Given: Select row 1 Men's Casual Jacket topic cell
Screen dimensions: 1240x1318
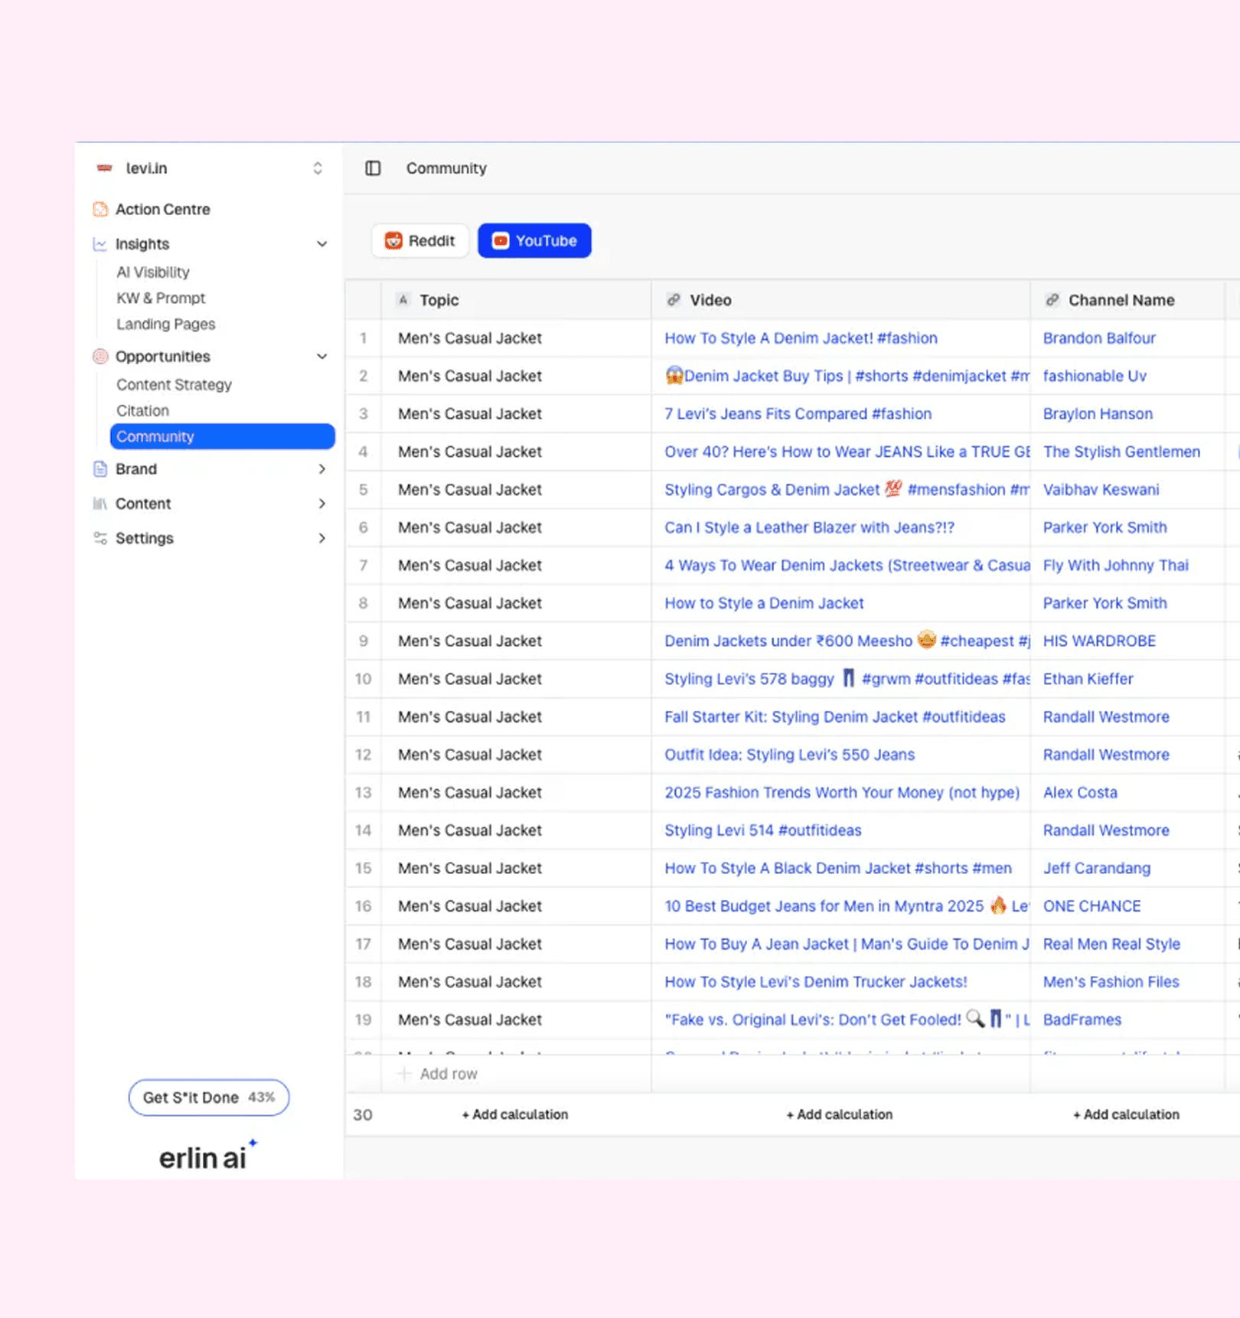Looking at the screenshot, I should 516,338.
